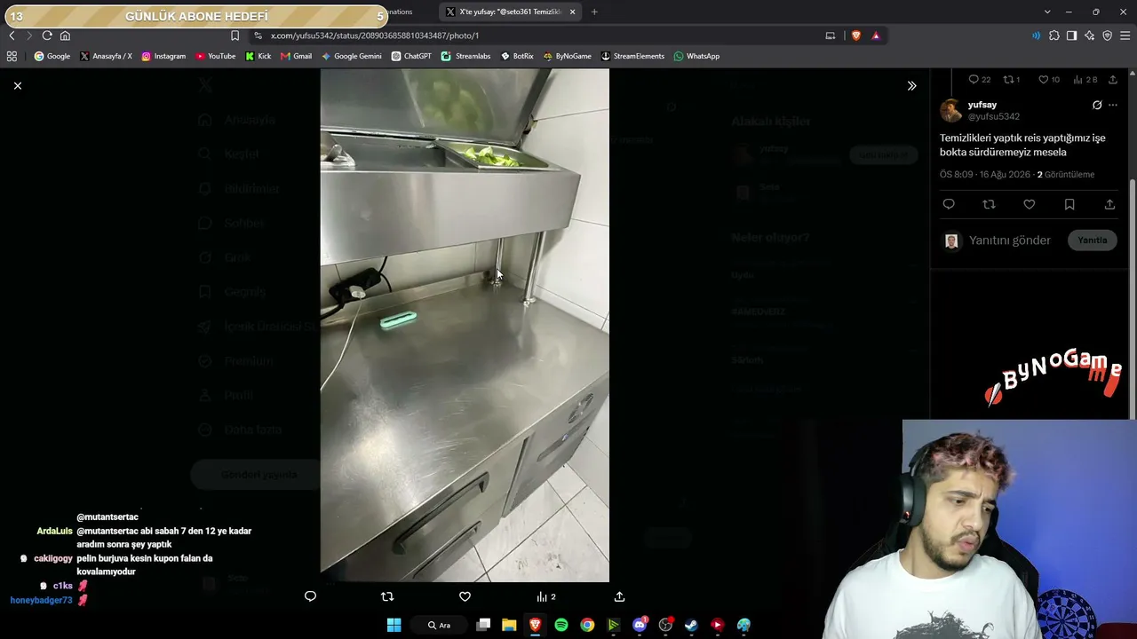Open File Explorer from the taskbar
This screenshot has width=1137, height=639.
point(509,625)
